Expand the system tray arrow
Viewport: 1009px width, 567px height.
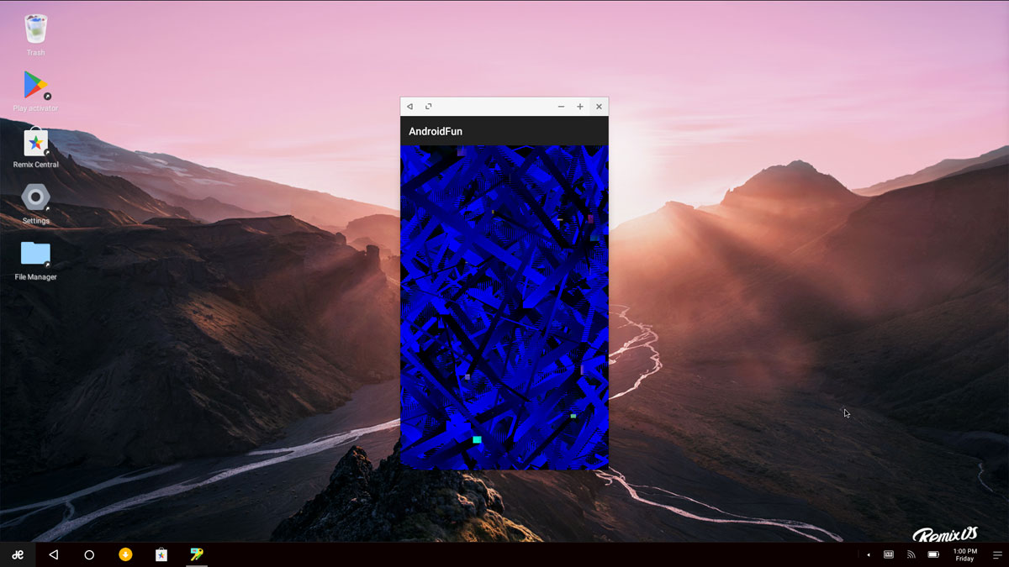tap(869, 554)
